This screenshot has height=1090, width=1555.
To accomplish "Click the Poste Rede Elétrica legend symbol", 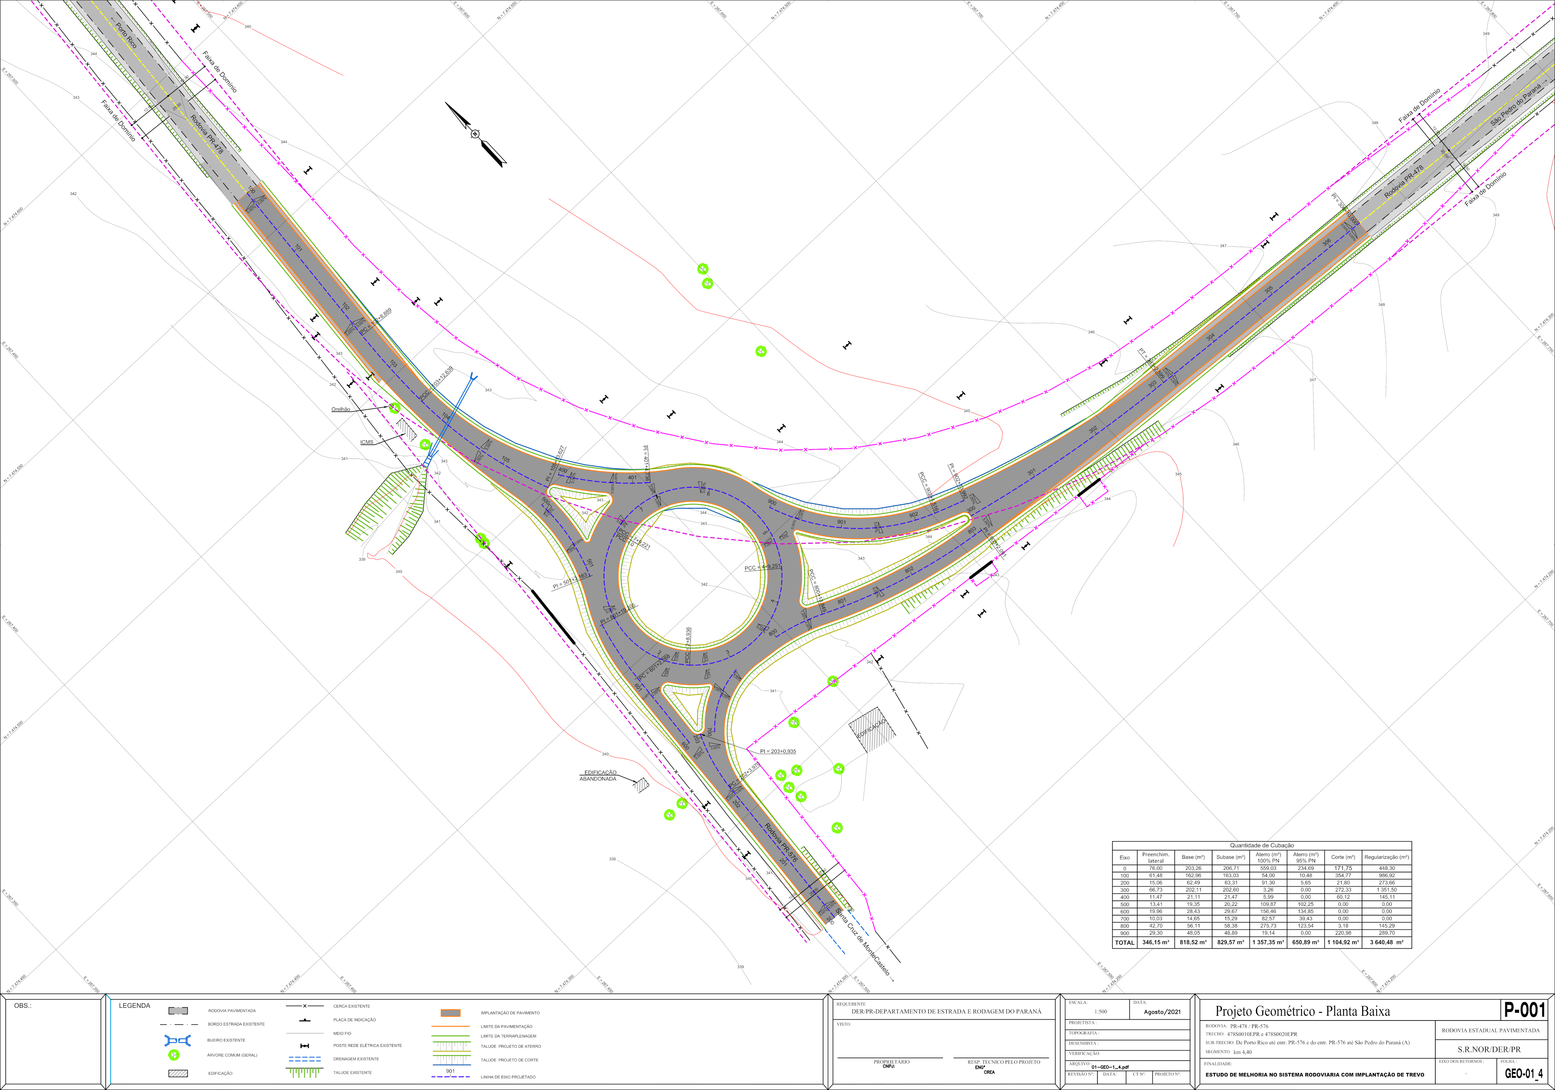I will (x=305, y=1046).
